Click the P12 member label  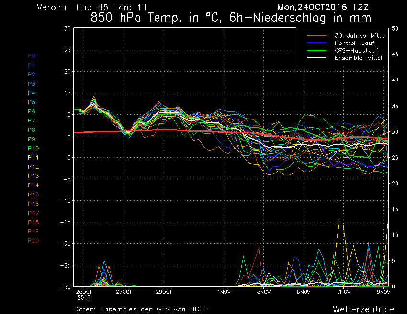tap(33, 167)
